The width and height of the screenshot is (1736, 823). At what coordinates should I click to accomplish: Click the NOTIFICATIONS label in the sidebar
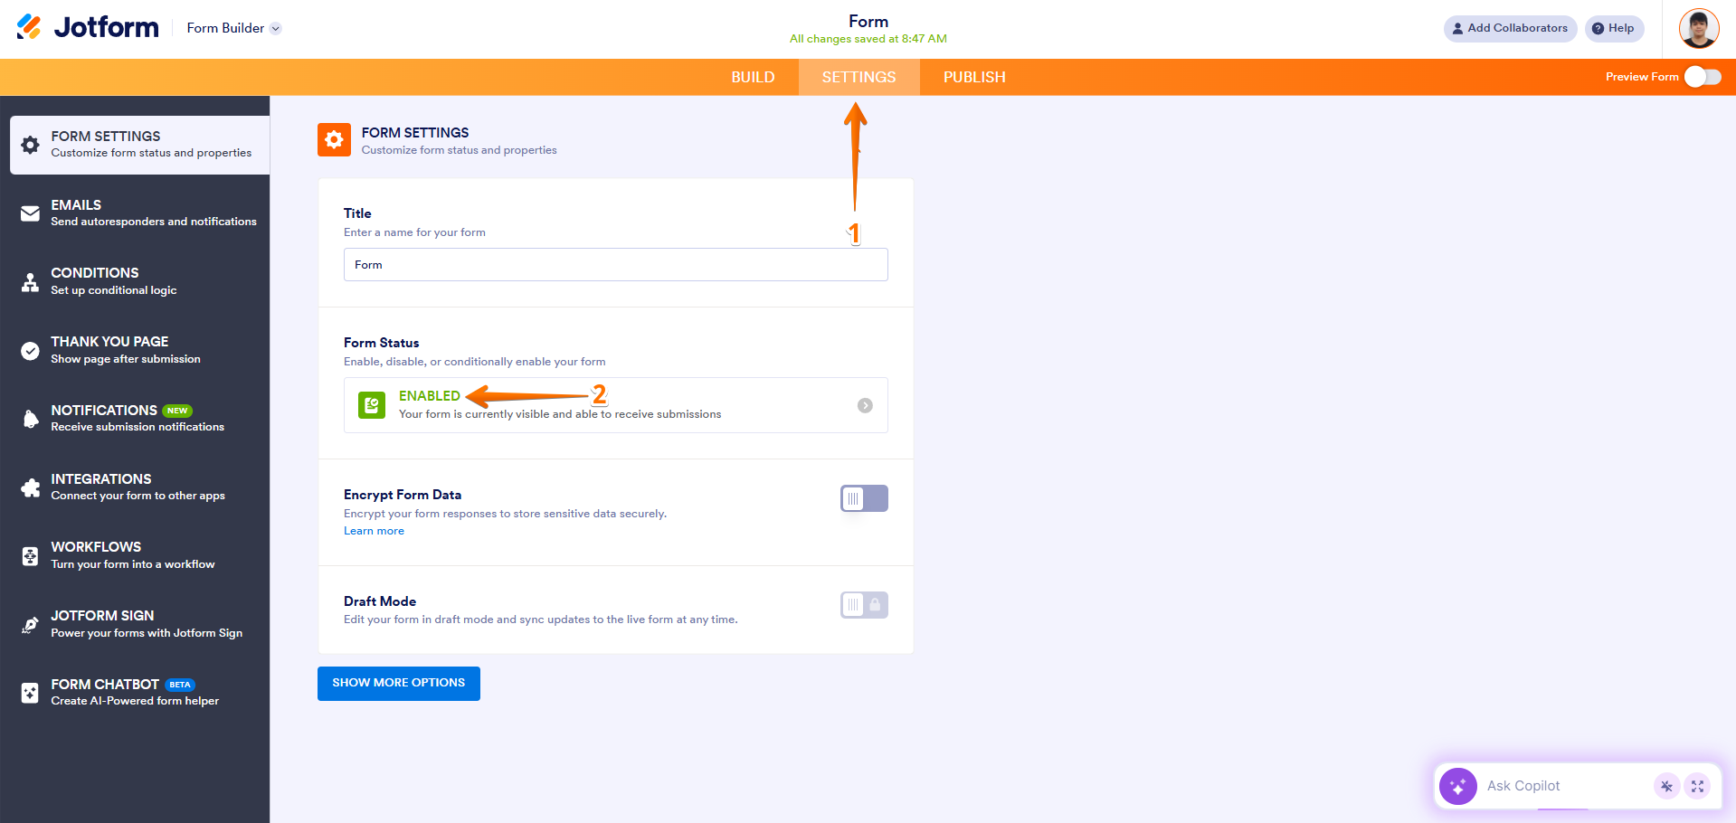pos(104,411)
